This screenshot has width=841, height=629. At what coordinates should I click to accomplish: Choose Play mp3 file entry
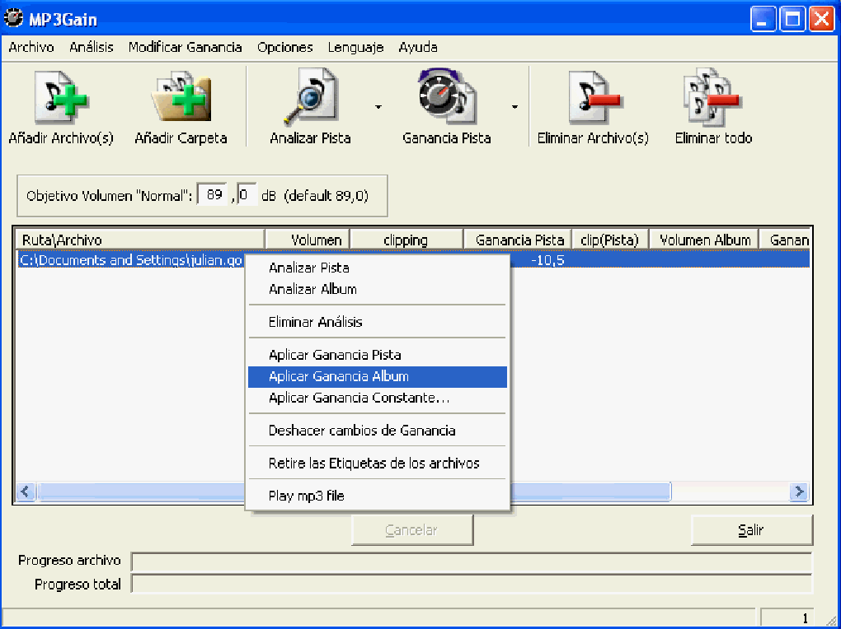[378, 496]
